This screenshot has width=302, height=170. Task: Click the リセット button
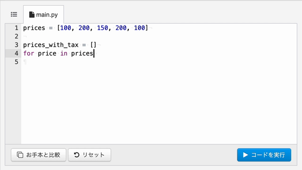coord(90,155)
